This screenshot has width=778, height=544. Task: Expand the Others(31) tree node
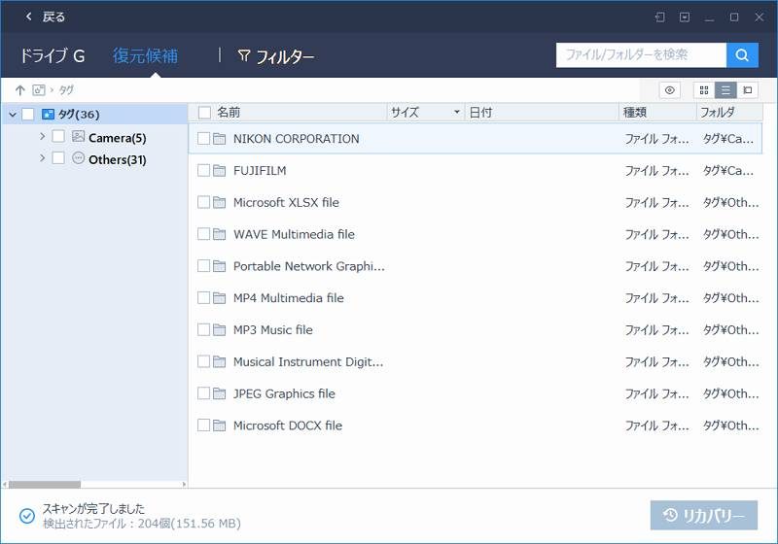tap(42, 158)
